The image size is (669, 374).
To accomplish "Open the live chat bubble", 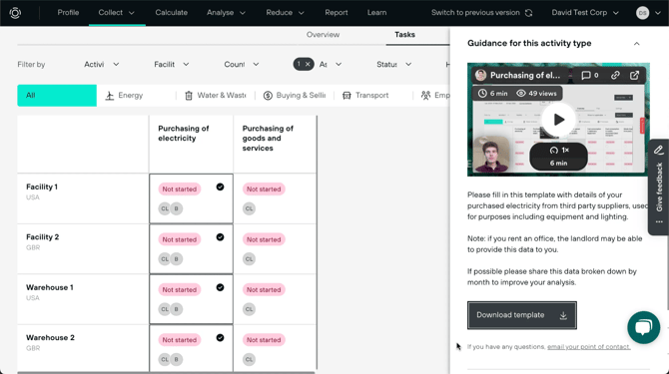I will tap(643, 327).
